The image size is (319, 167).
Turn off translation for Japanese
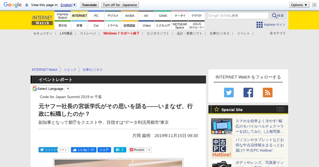point(120,5)
